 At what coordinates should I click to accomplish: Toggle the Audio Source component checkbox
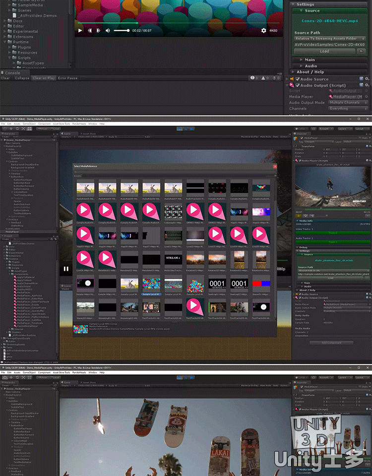[298, 79]
